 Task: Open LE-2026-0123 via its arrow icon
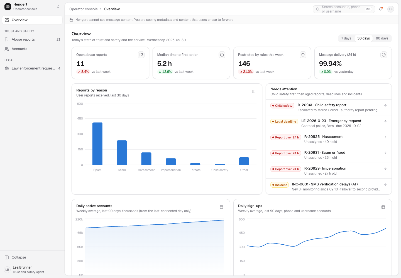pyautogui.click(x=385, y=121)
